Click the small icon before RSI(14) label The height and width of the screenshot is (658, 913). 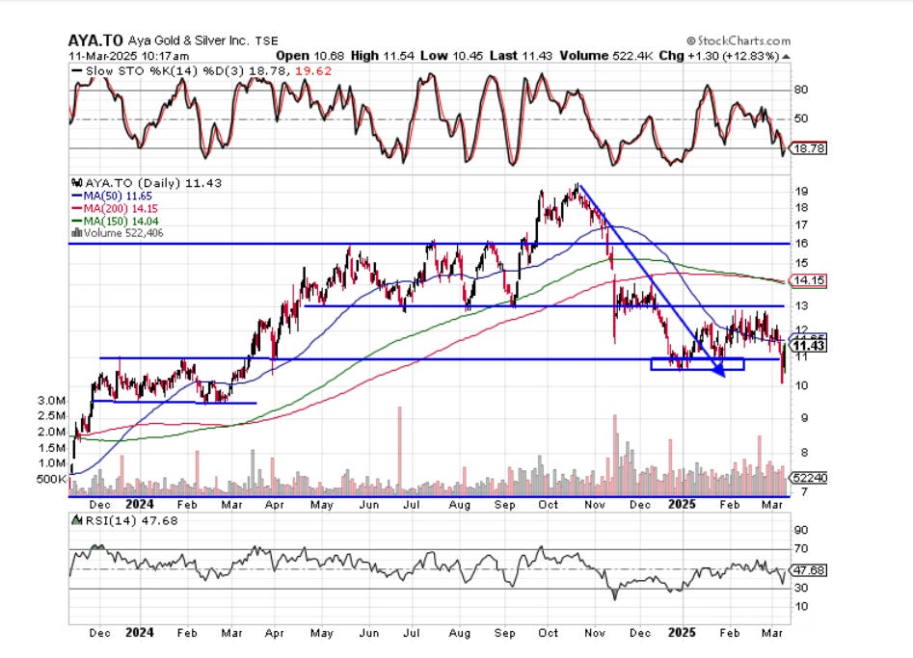click(77, 520)
